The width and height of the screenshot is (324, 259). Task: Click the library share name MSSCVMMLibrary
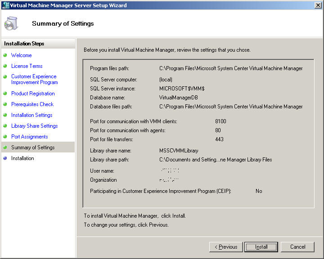[179, 151]
